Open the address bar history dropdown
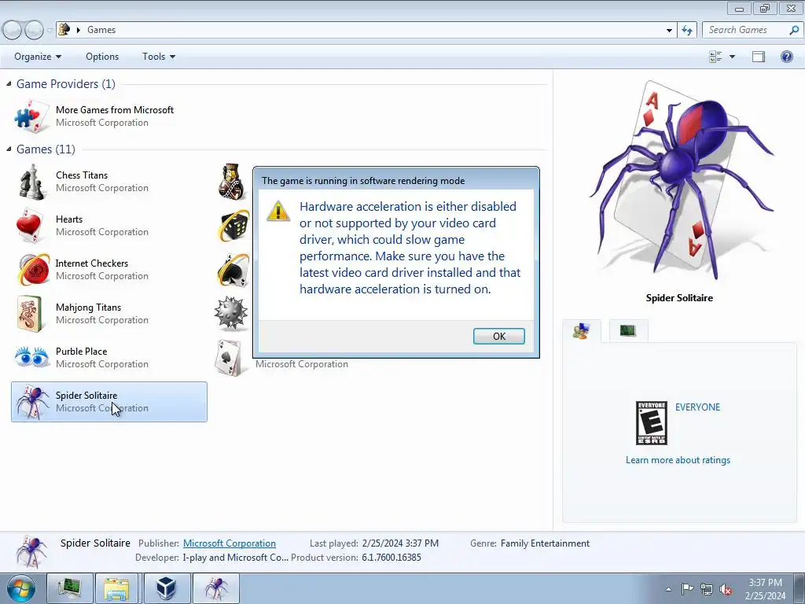Image resolution: width=805 pixels, height=604 pixels. coord(669,30)
